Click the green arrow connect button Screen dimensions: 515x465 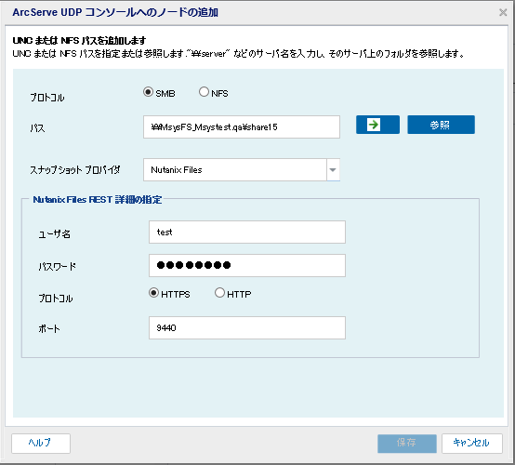tap(377, 125)
